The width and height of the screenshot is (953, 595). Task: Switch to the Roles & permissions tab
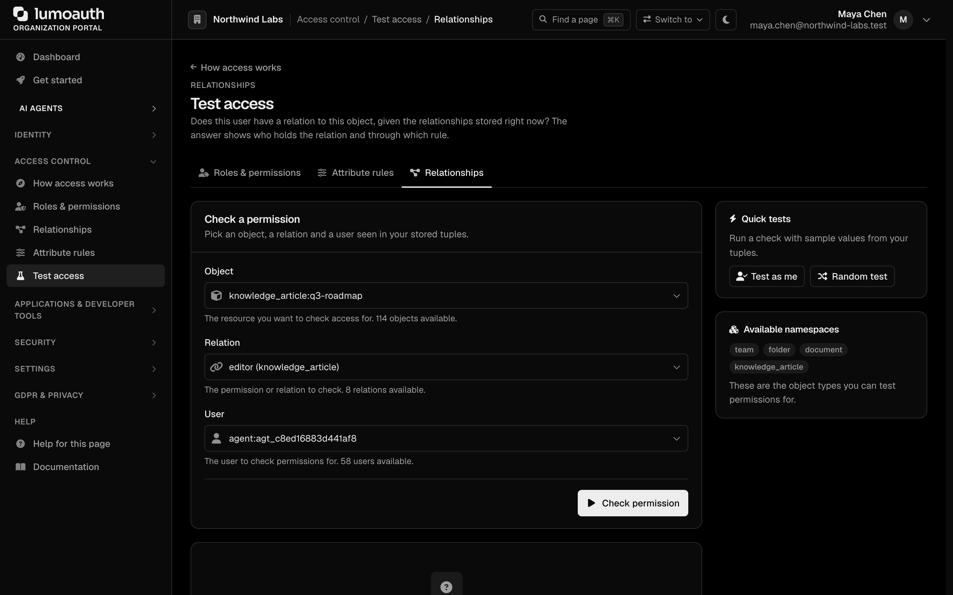[x=250, y=173]
